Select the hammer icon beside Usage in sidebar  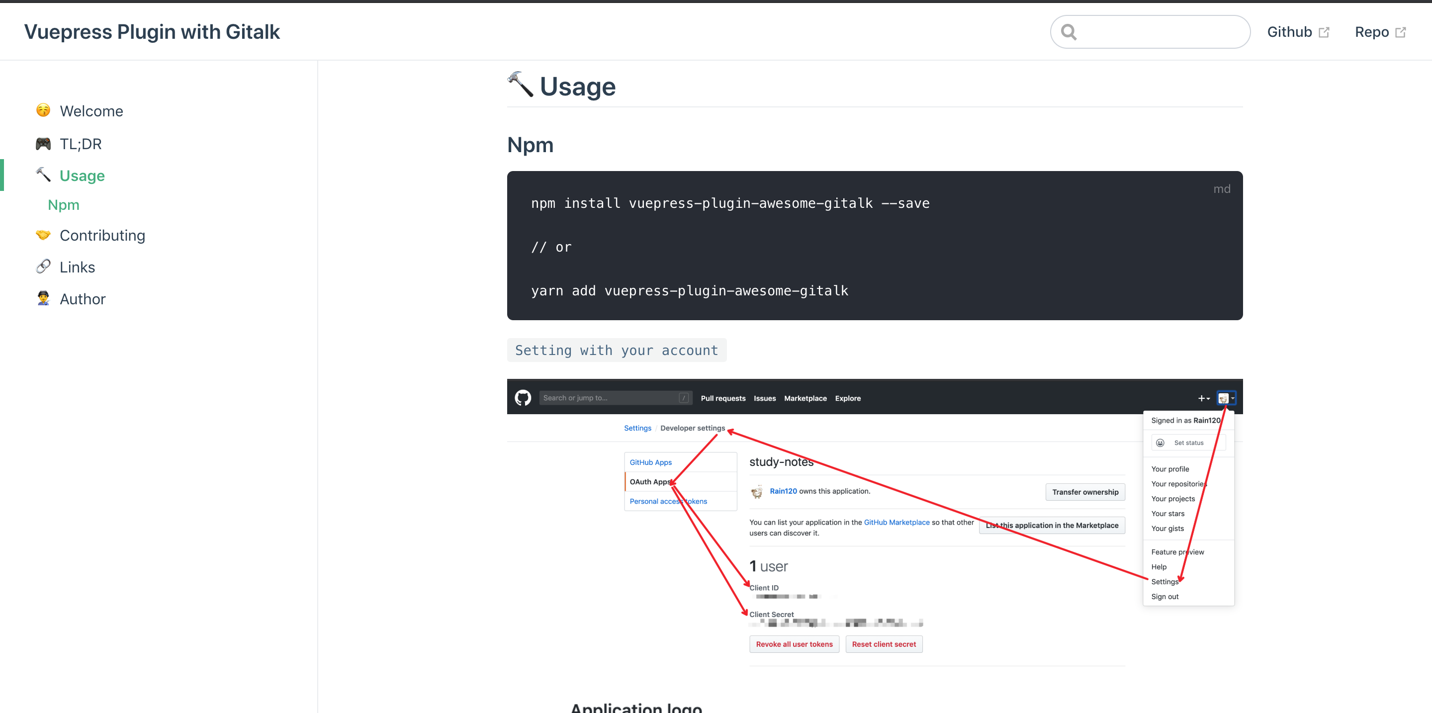43,175
